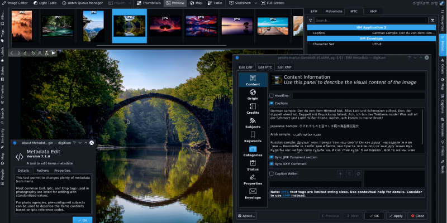Switch to the Authors tab
Image resolution: width=447 pixels, height=223 pixels.
[x=42, y=171]
